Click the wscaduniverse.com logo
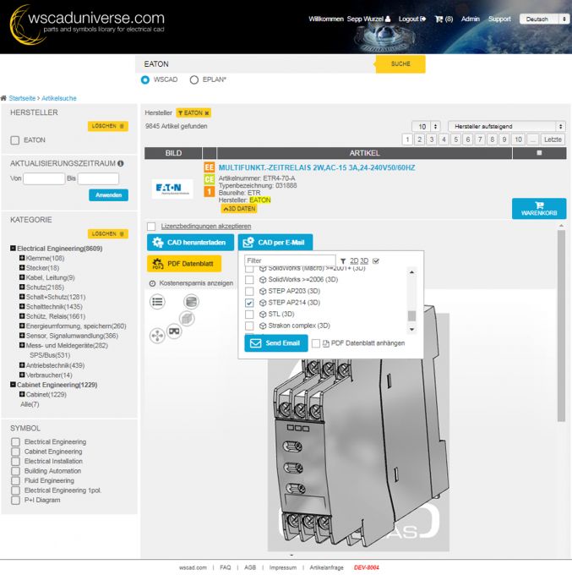572x575 pixels. point(87,23)
